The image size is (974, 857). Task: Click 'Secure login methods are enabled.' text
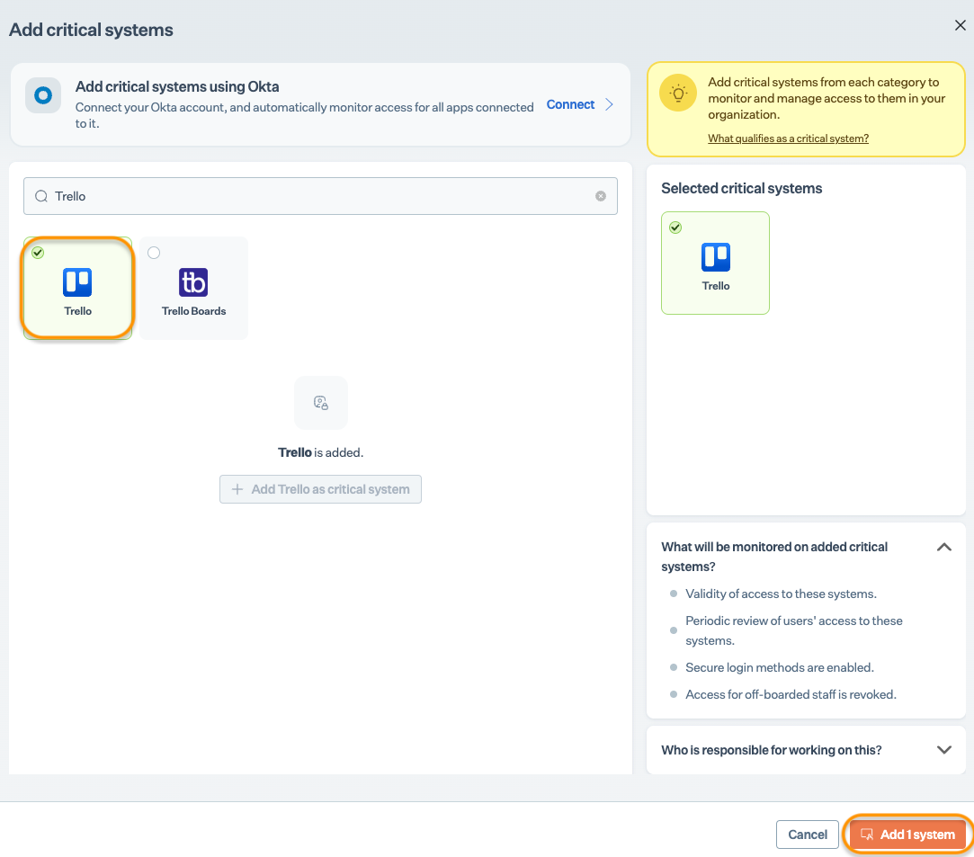(780, 667)
